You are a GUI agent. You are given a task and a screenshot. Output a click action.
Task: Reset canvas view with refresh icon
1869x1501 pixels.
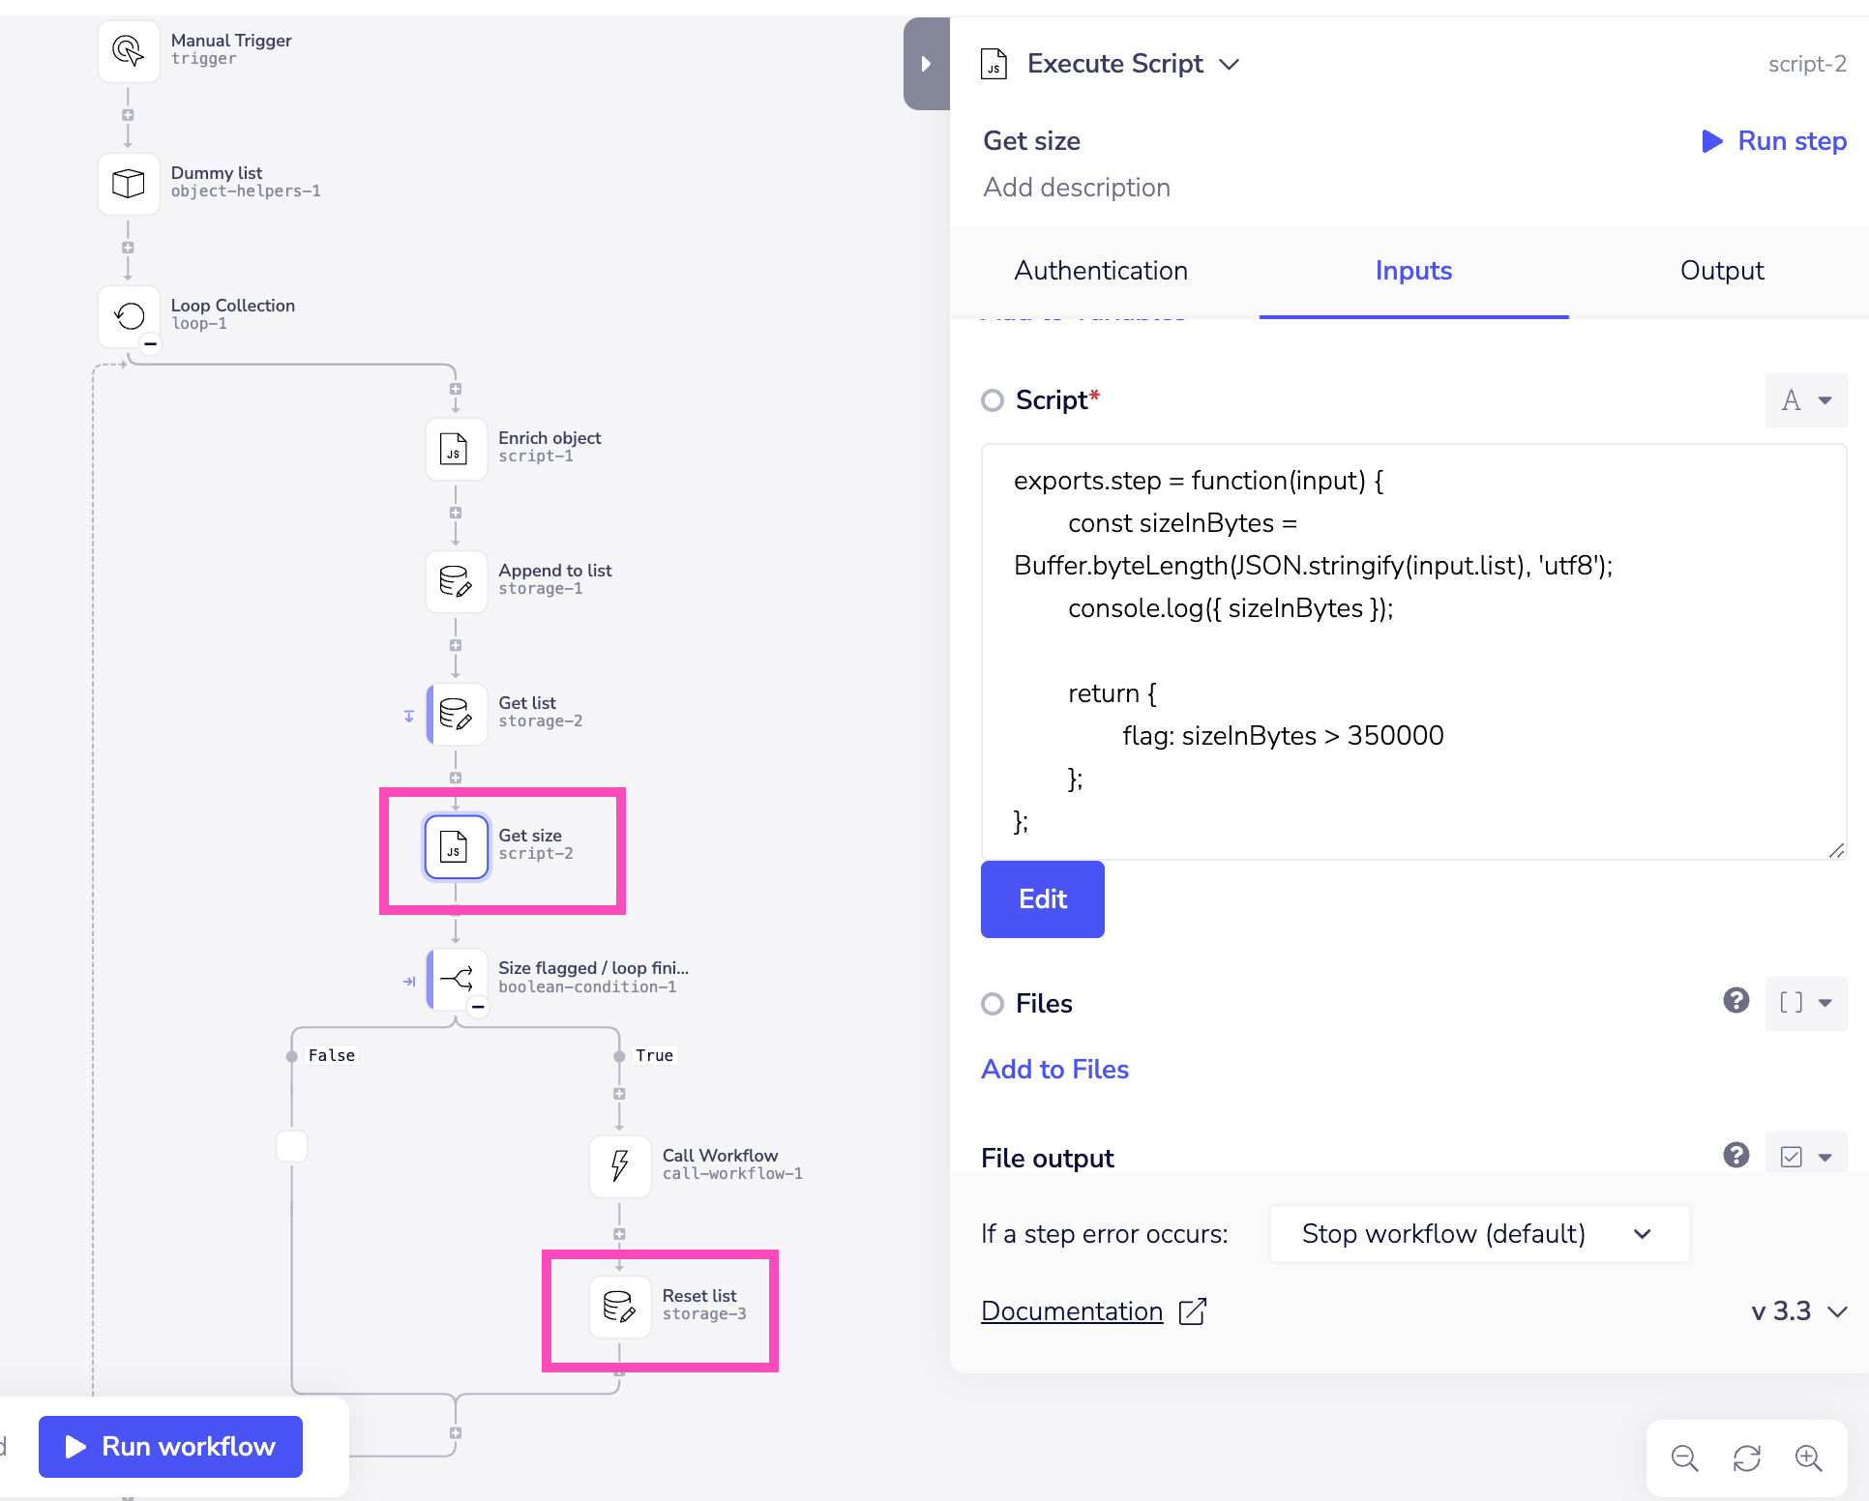click(1746, 1458)
